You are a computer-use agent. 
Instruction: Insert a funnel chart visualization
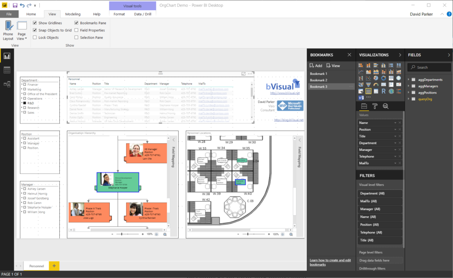369,84
